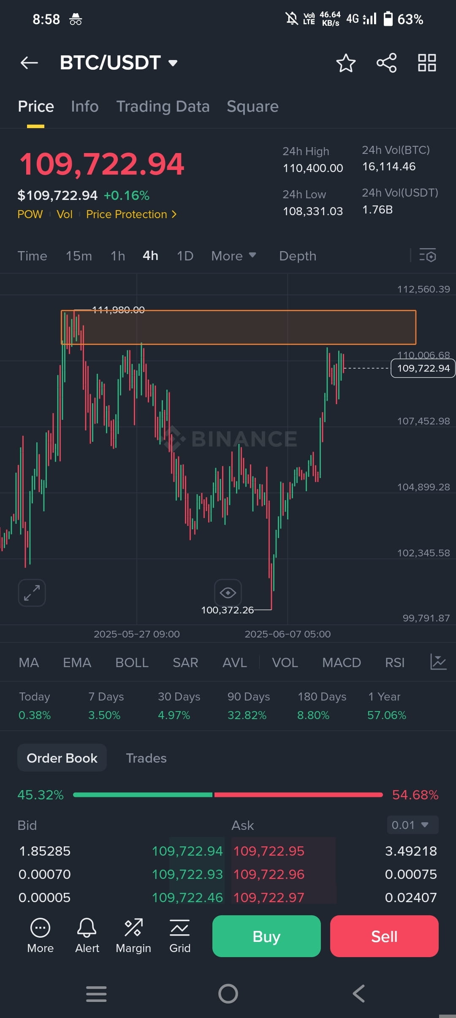Tap the muted notification bell icon

(x=291, y=19)
